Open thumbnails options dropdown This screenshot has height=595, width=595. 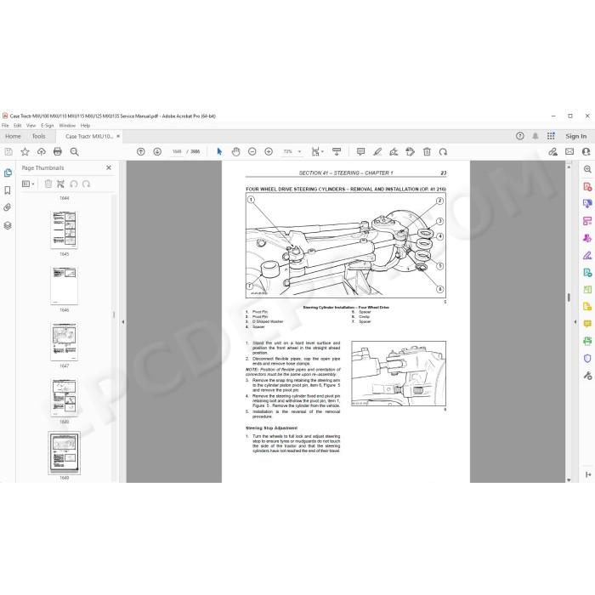[x=28, y=184]
